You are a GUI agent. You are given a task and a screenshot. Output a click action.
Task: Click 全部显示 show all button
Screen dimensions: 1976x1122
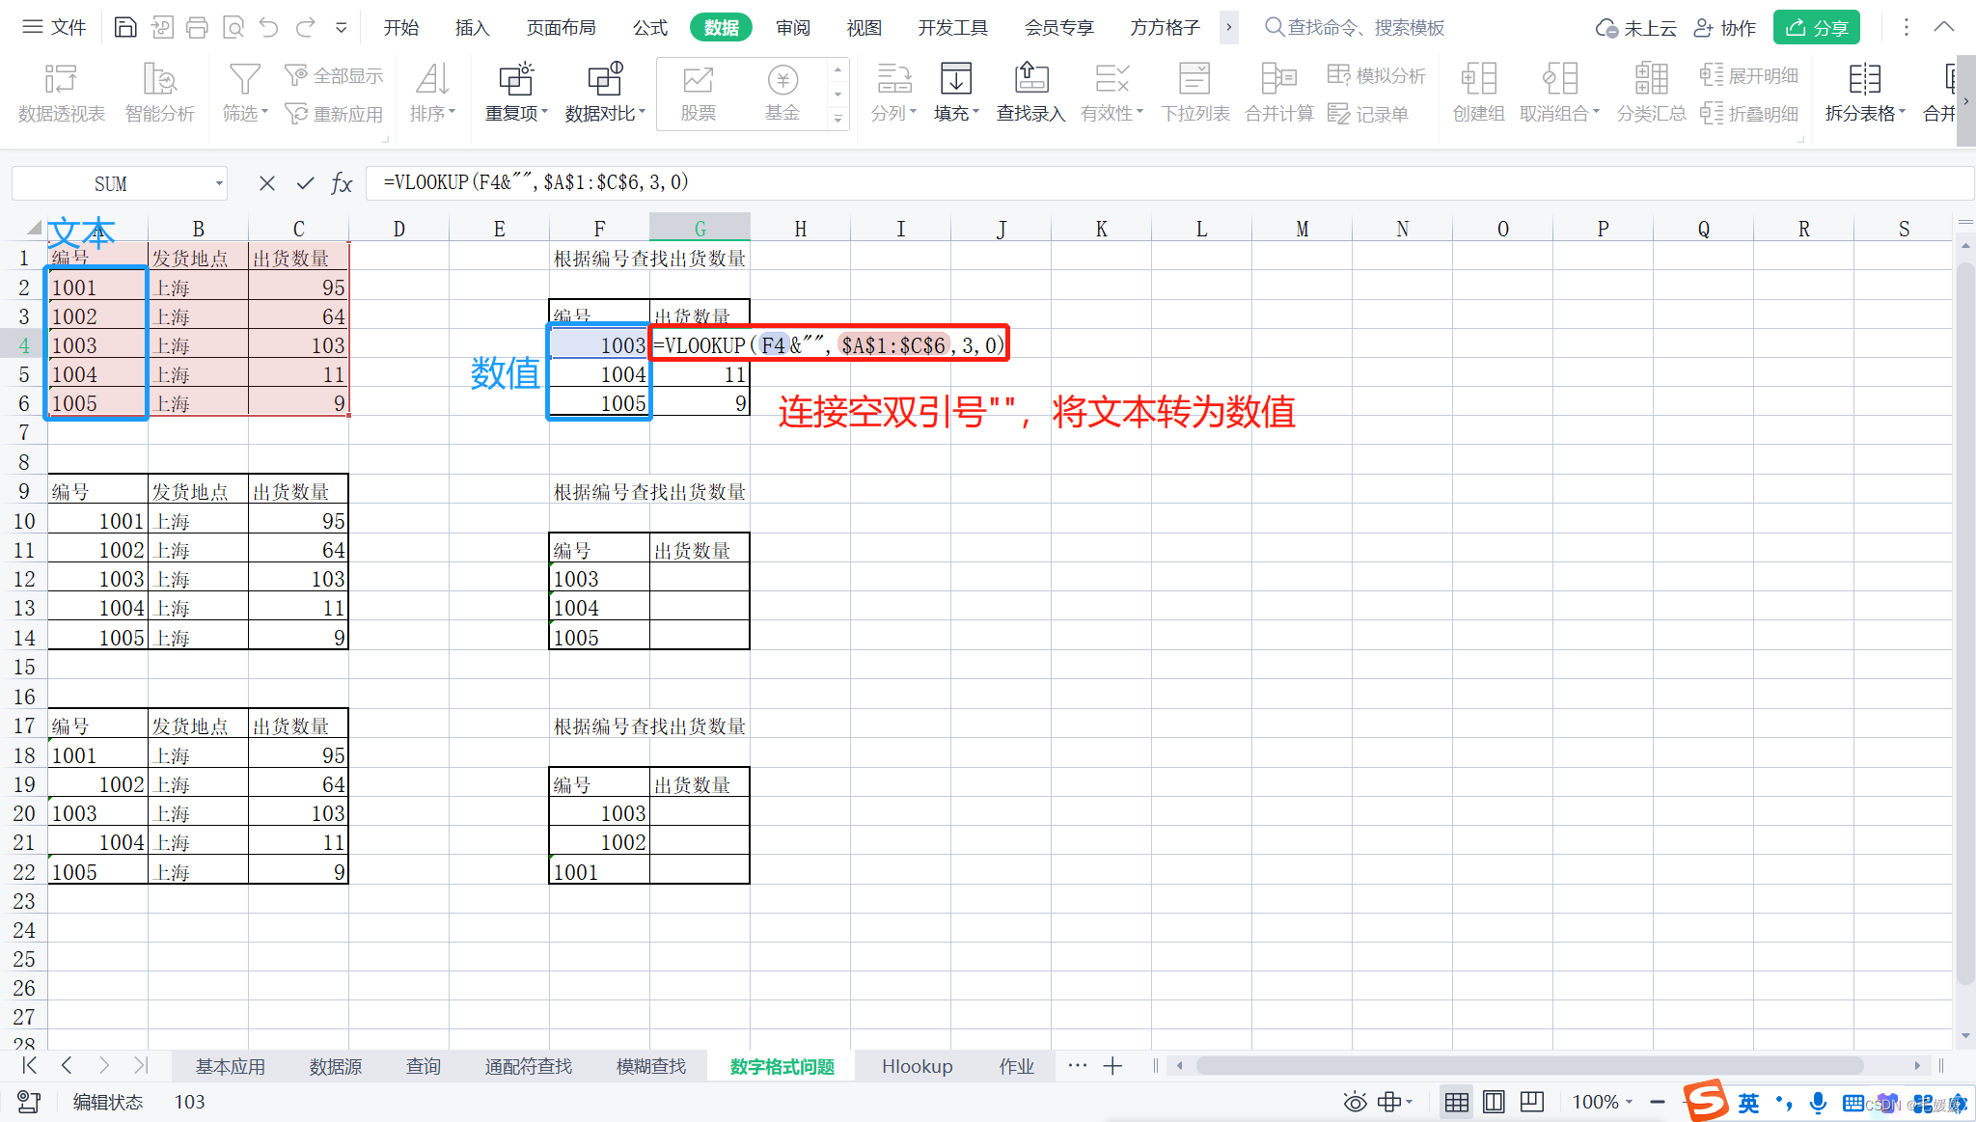334,75
